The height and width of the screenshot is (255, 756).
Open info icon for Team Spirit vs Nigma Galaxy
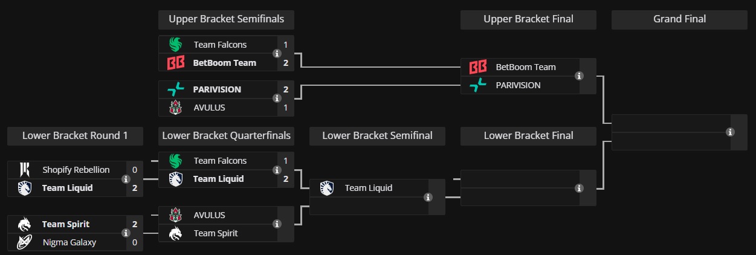pyautogui.click(x=126, y=233)
